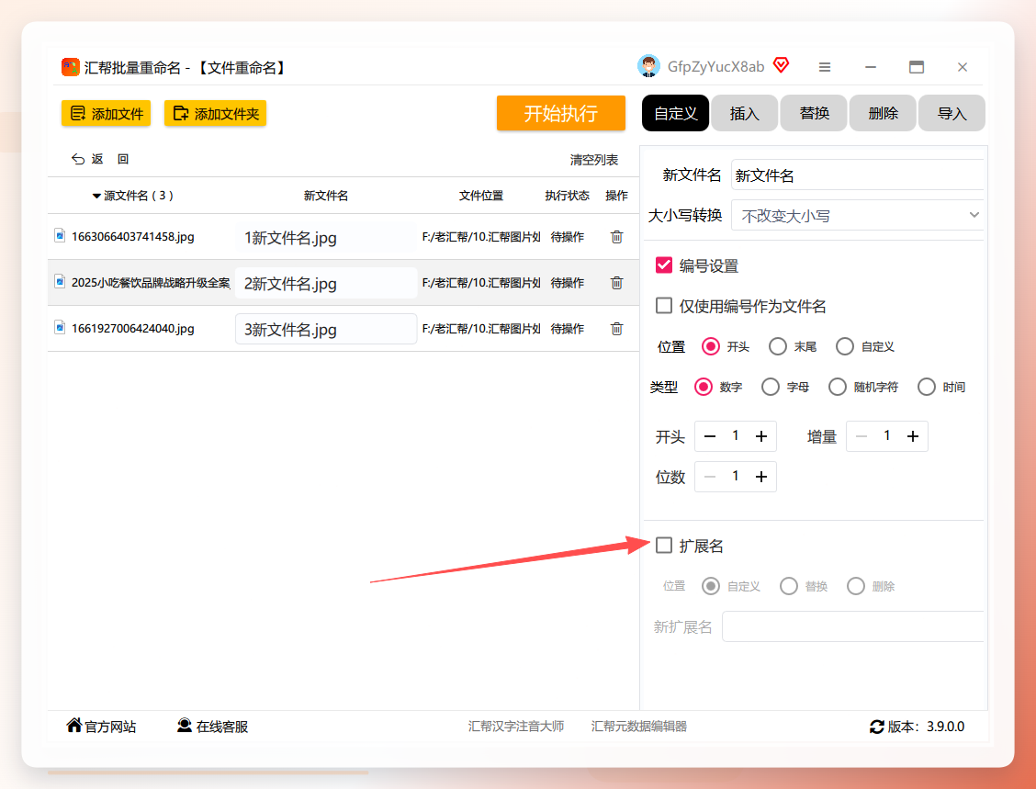Click file icon of 2025小吃餐饮品牌 row
This screenshot has height=789, width=1036.
pos(60,281)
